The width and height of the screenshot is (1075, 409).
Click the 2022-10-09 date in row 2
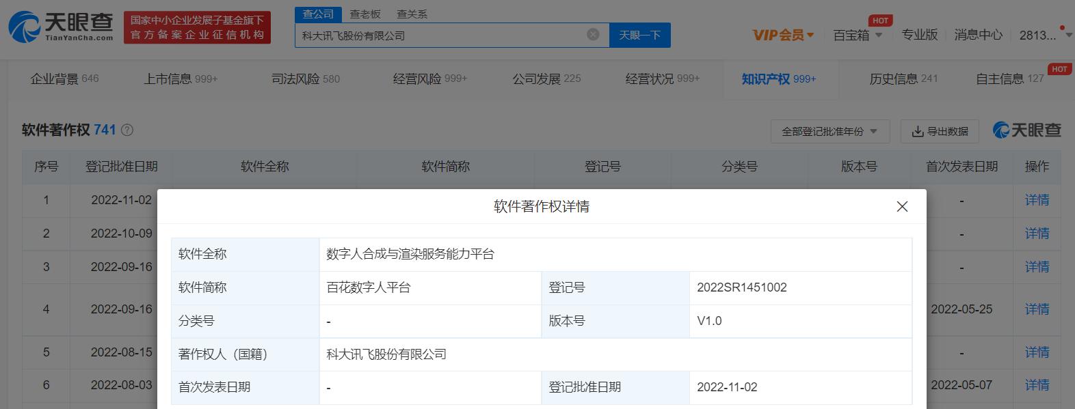[122, 234]
